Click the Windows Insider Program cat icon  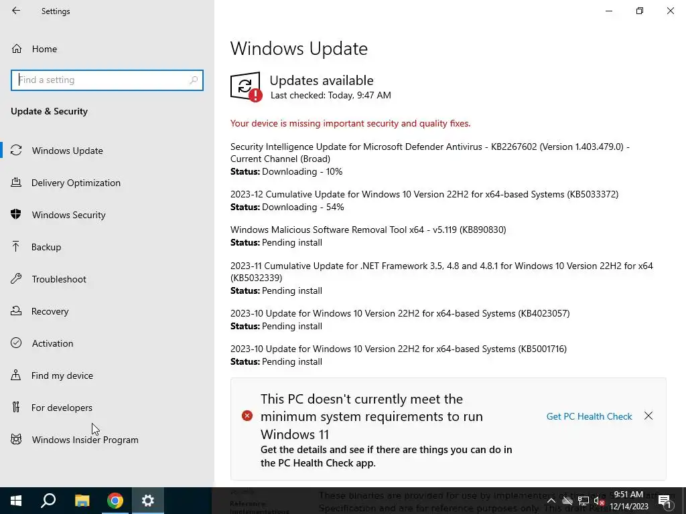pyautogui.click(x=16, y=439)
